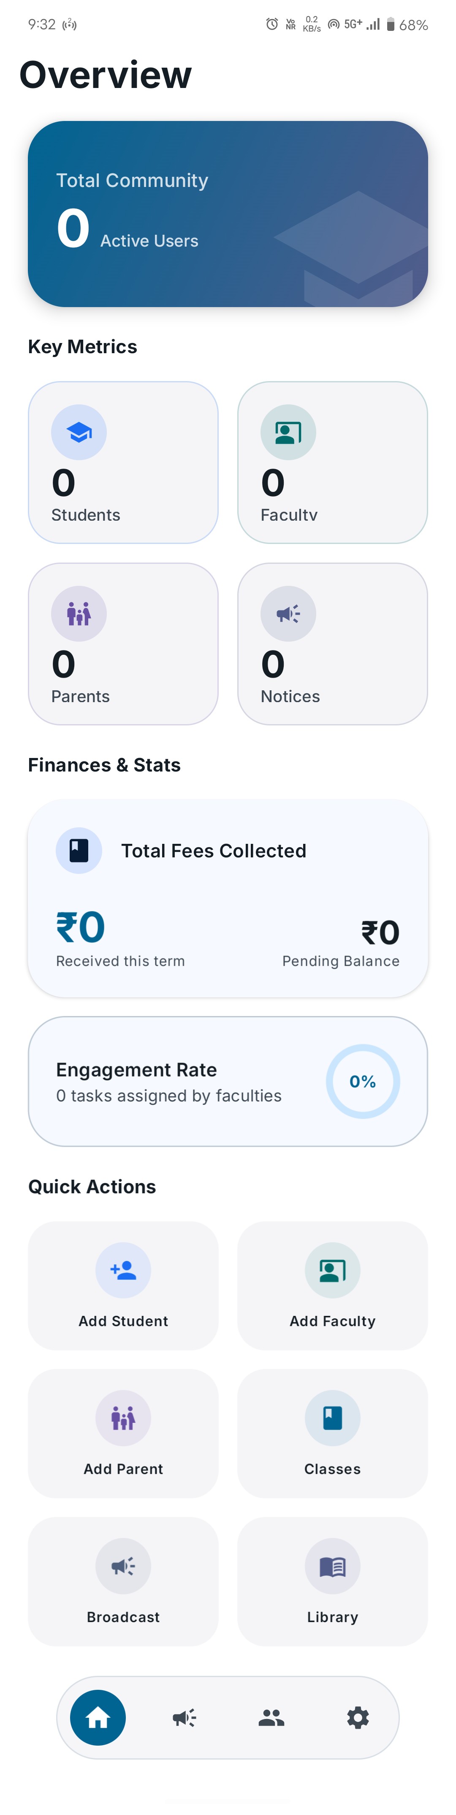Click the Add Student person-plus icon

tap(123, 1270)
